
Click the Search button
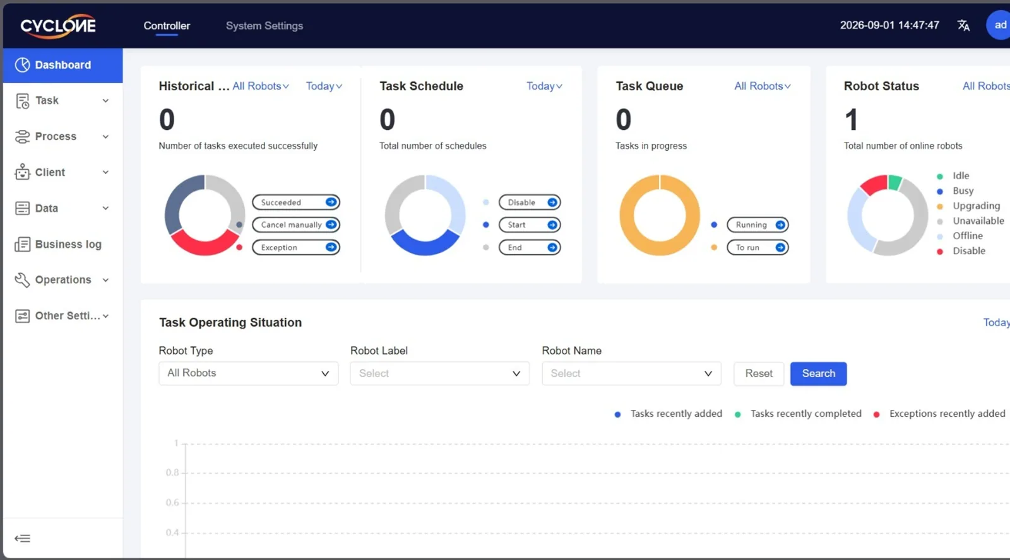click(x=819, y=373)
